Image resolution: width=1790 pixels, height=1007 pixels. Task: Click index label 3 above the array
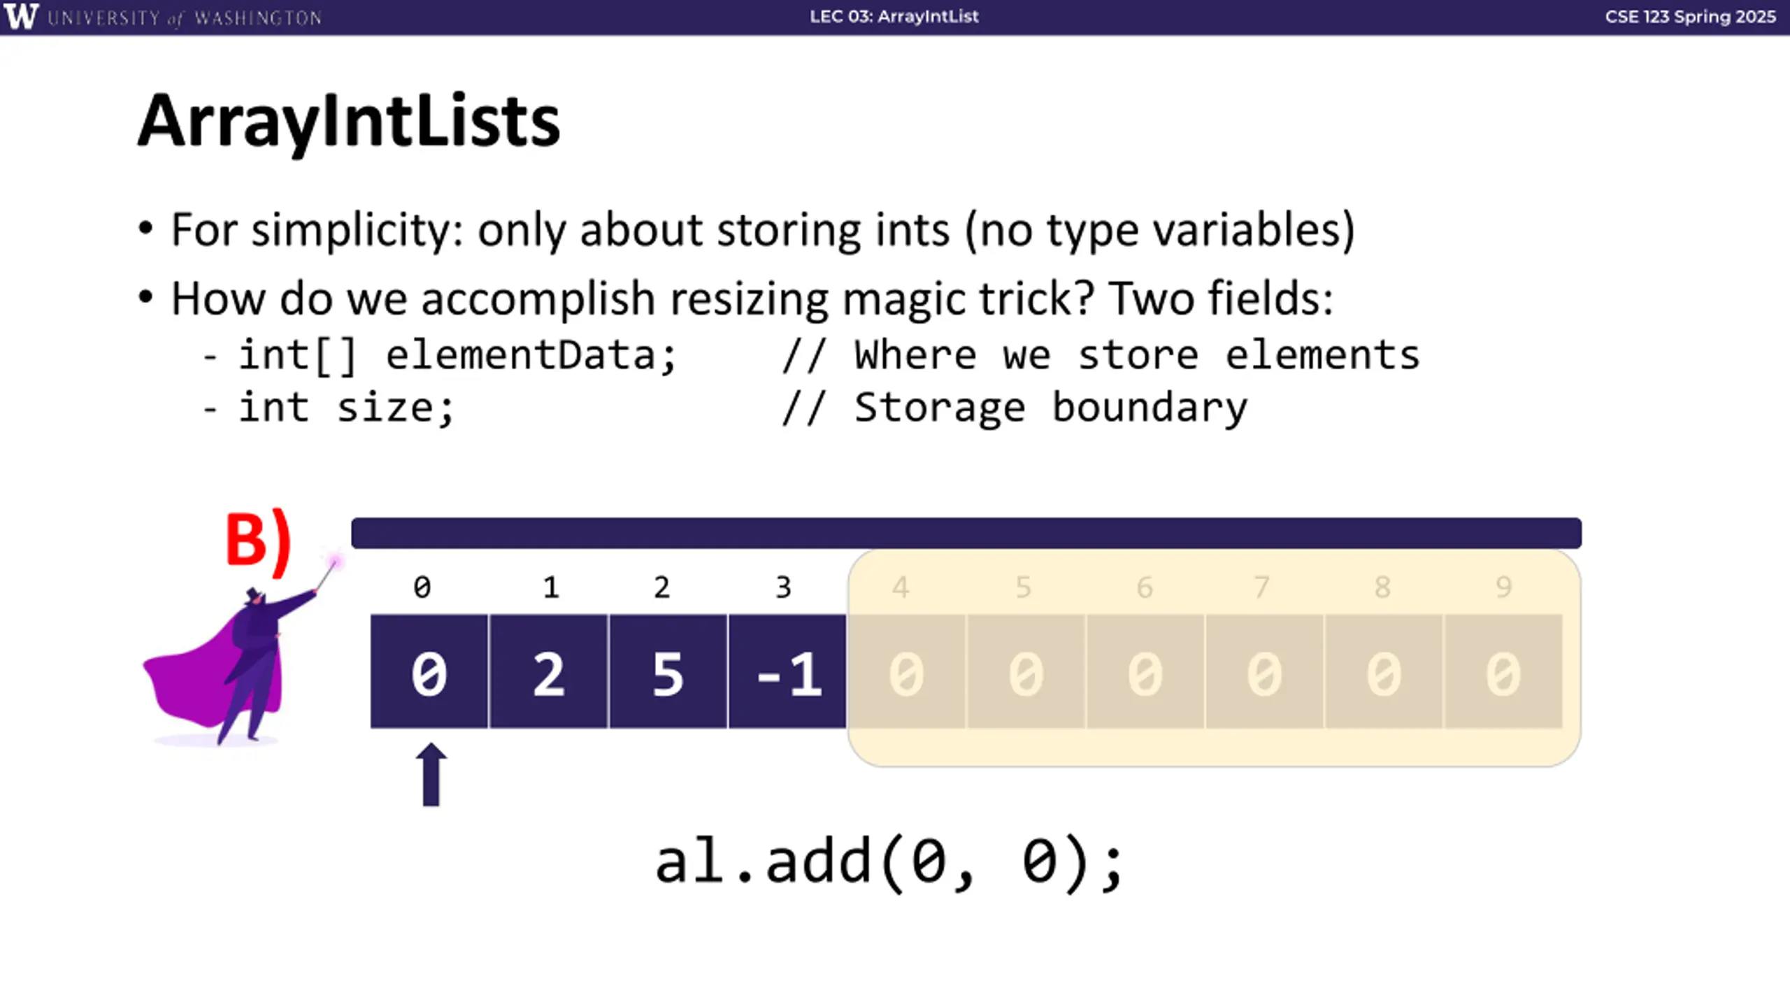pyautogui.click(x=783, y=587)
